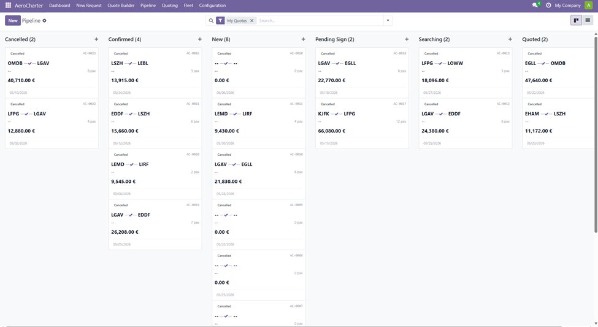
Task: Open the user avatar menu
Action: [589, 6]
